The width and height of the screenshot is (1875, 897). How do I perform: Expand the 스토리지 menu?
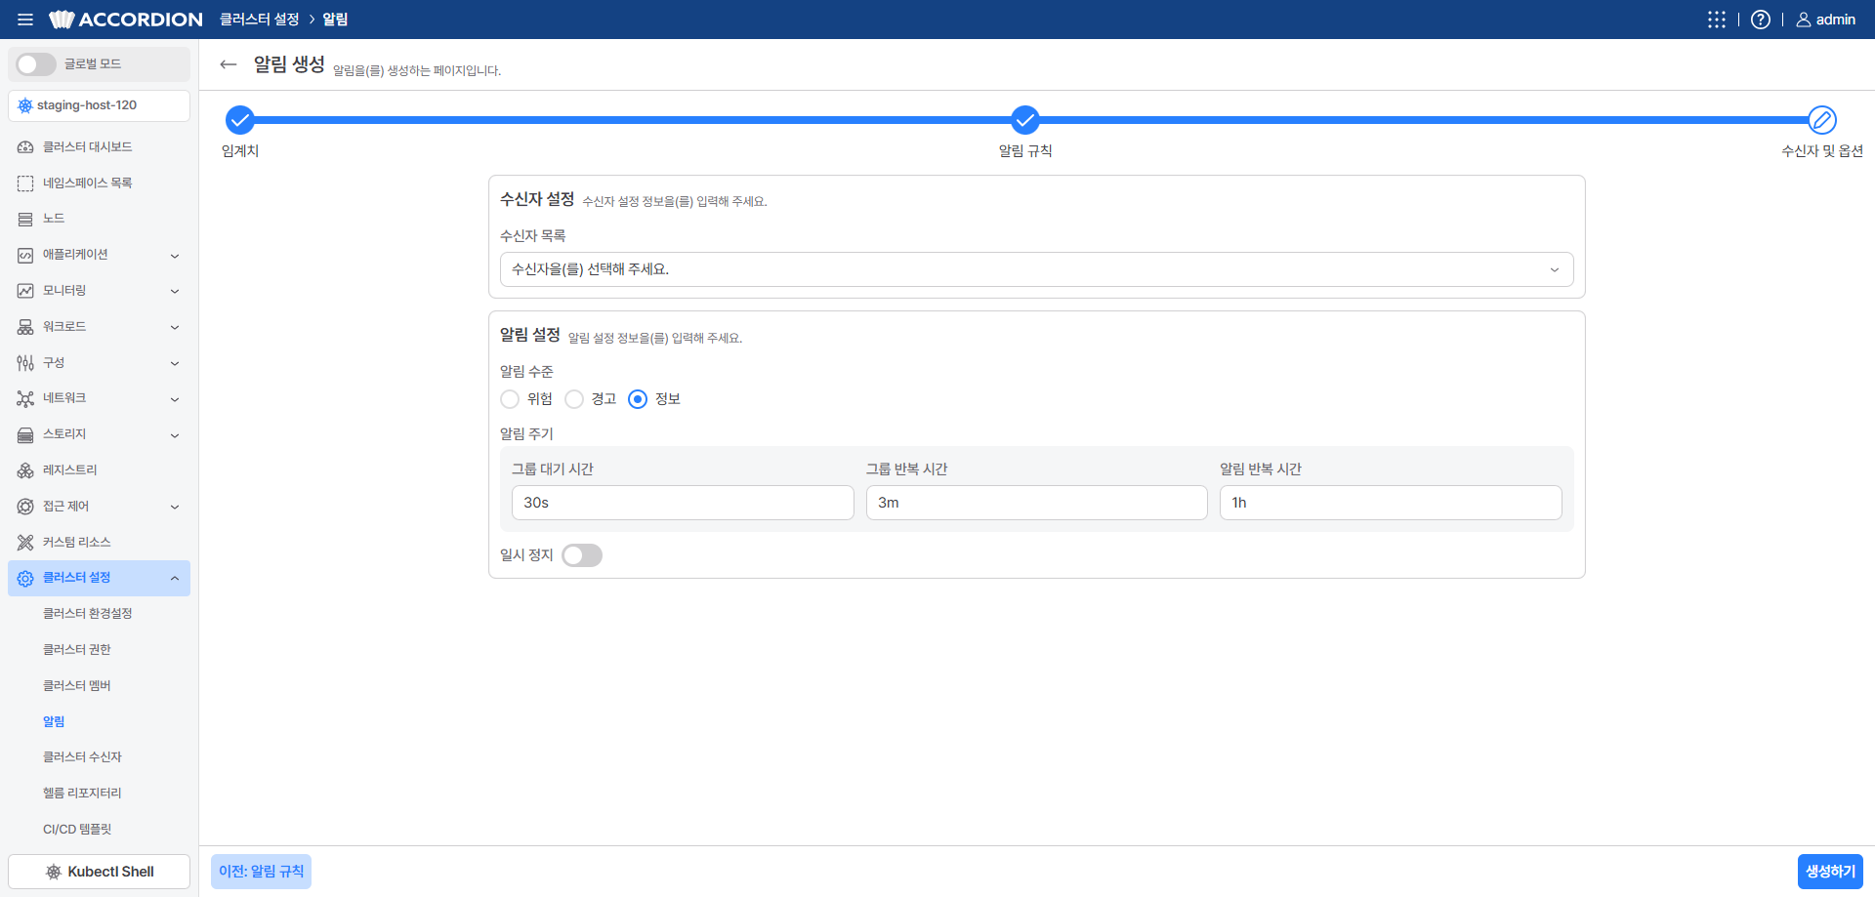pyautogui.click(x=99, y=434)
